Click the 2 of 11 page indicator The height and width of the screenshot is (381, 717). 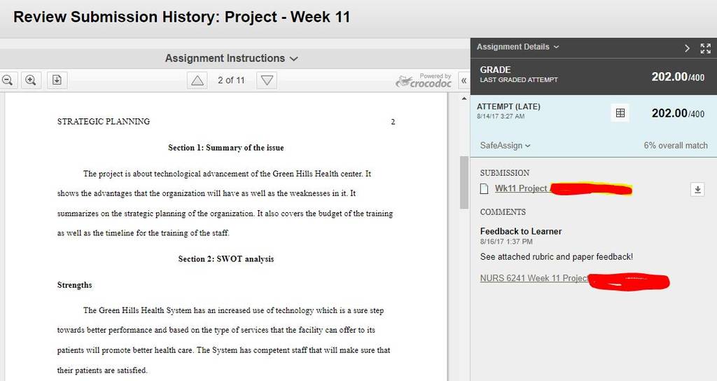tap(231, 81)
